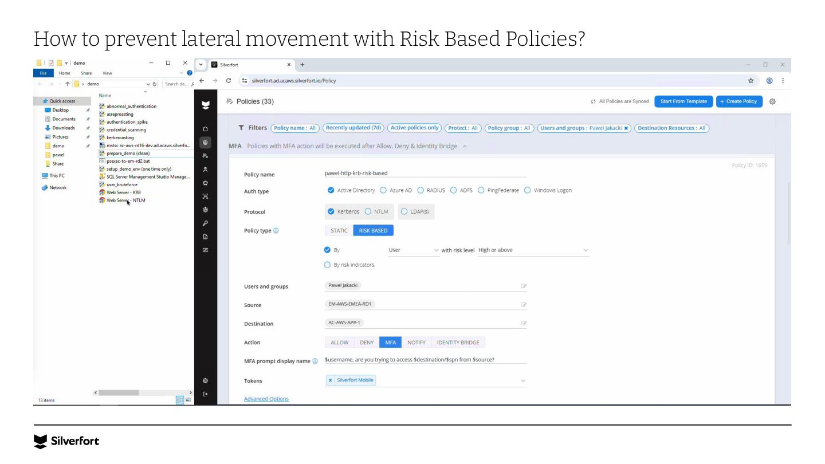Viewport: 825px width, 464px height.
Task: Open Chrome tab search chevron
Action: pyautogui.click(x=201, y=65)
